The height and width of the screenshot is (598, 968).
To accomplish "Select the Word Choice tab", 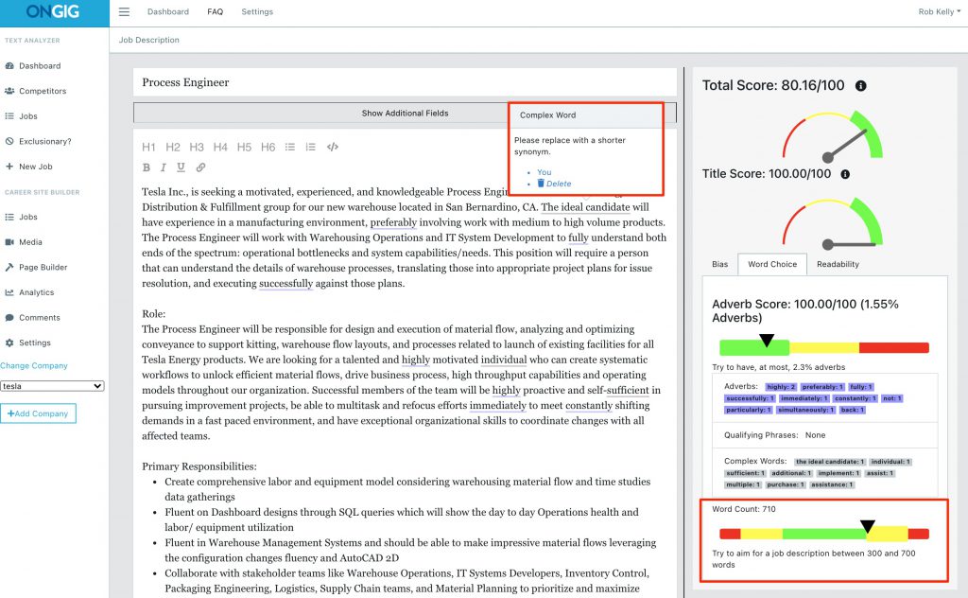I will click(772, 264).
